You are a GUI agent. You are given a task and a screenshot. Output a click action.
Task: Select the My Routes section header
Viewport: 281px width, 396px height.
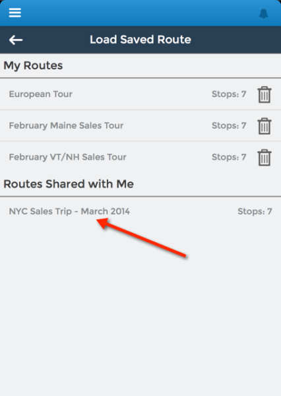click(x=33, y=65)
